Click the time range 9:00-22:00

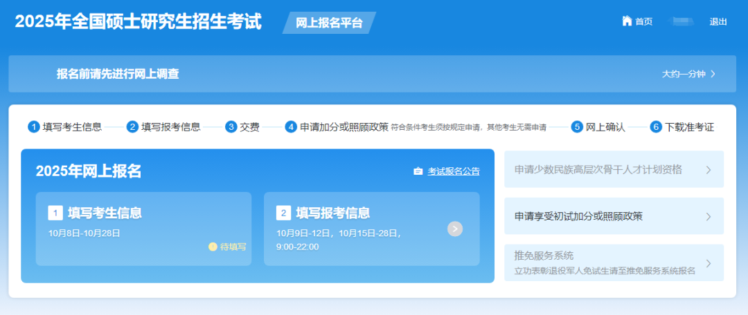[298, 247]
